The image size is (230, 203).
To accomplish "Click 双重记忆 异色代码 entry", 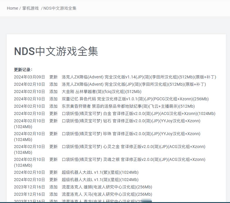I will point(135,99).
